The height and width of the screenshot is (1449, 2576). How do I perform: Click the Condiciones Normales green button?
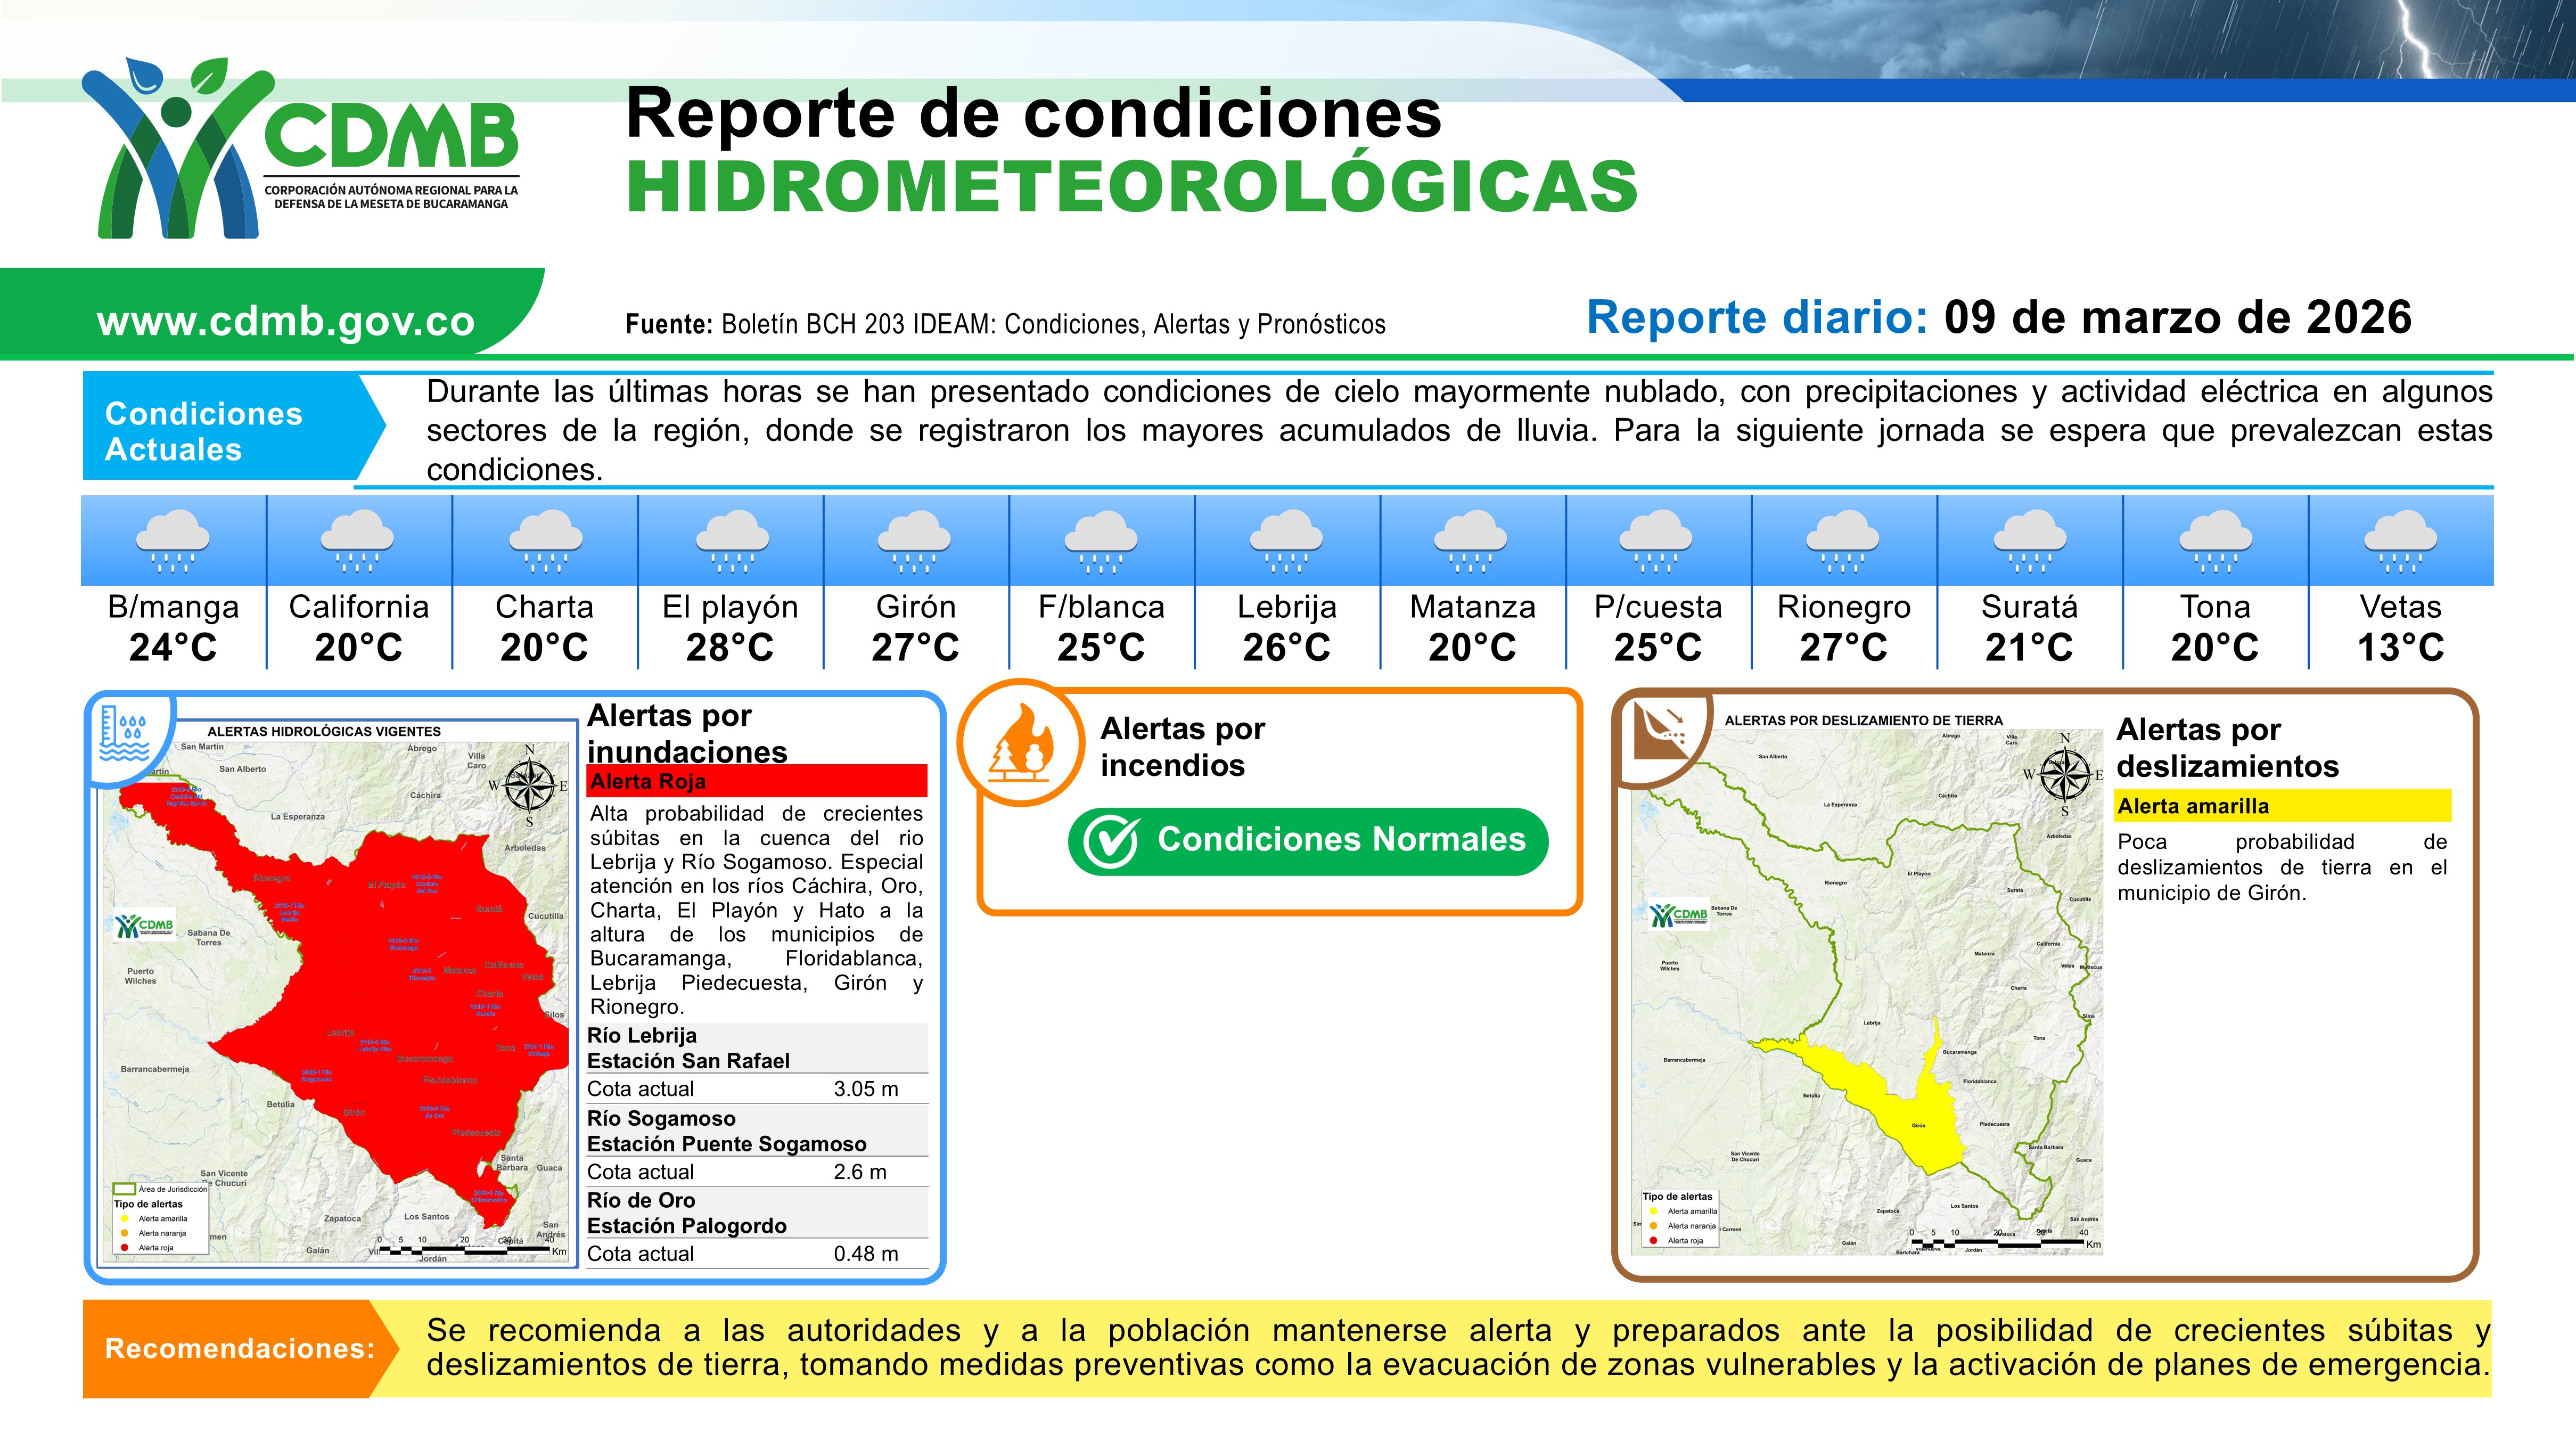[1308, 841]
